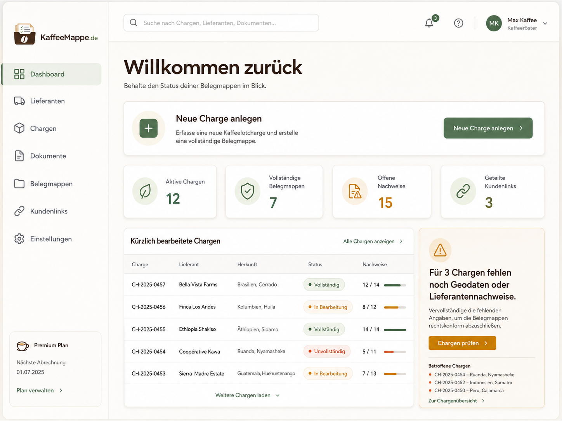562x421 pixels.
Task: Click the search magnifier icon
Action: [134, 23]
